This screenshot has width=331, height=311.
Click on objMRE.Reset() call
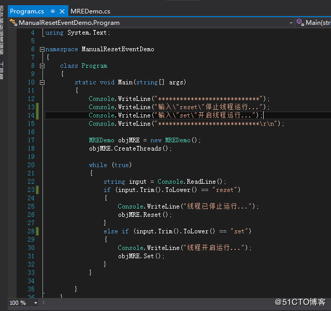(x=145, y=215)
